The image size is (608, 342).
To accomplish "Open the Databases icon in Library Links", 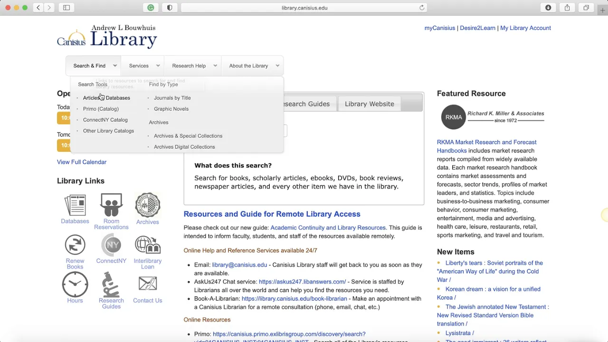I will (x=75, y=205).
